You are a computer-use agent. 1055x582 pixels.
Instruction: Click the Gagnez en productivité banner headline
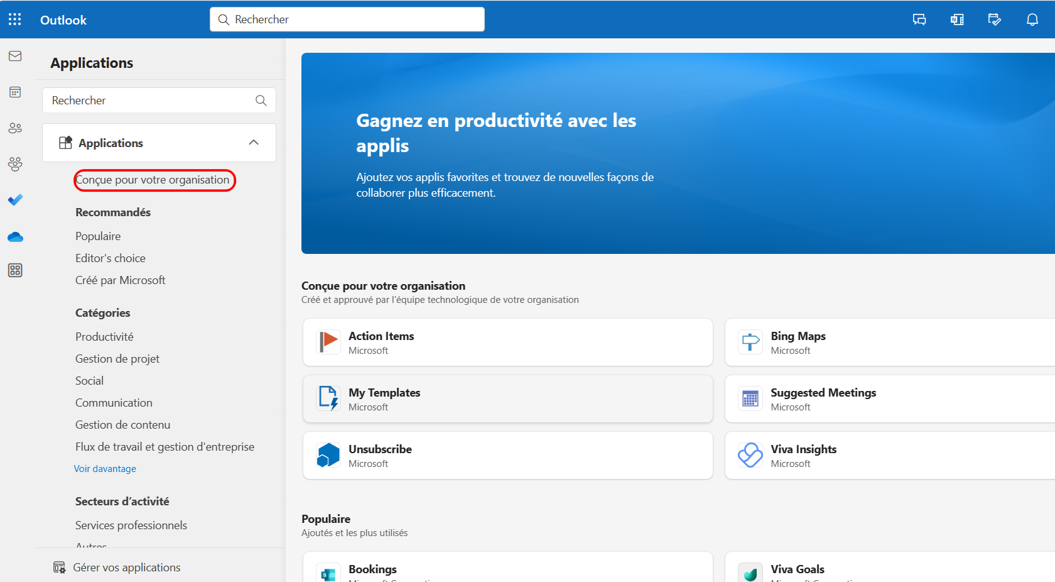(x=496, y=133)
